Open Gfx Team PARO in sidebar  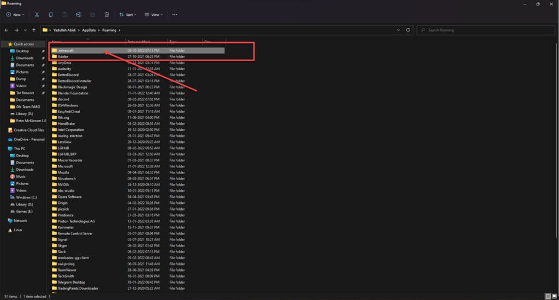click(28, 107)
